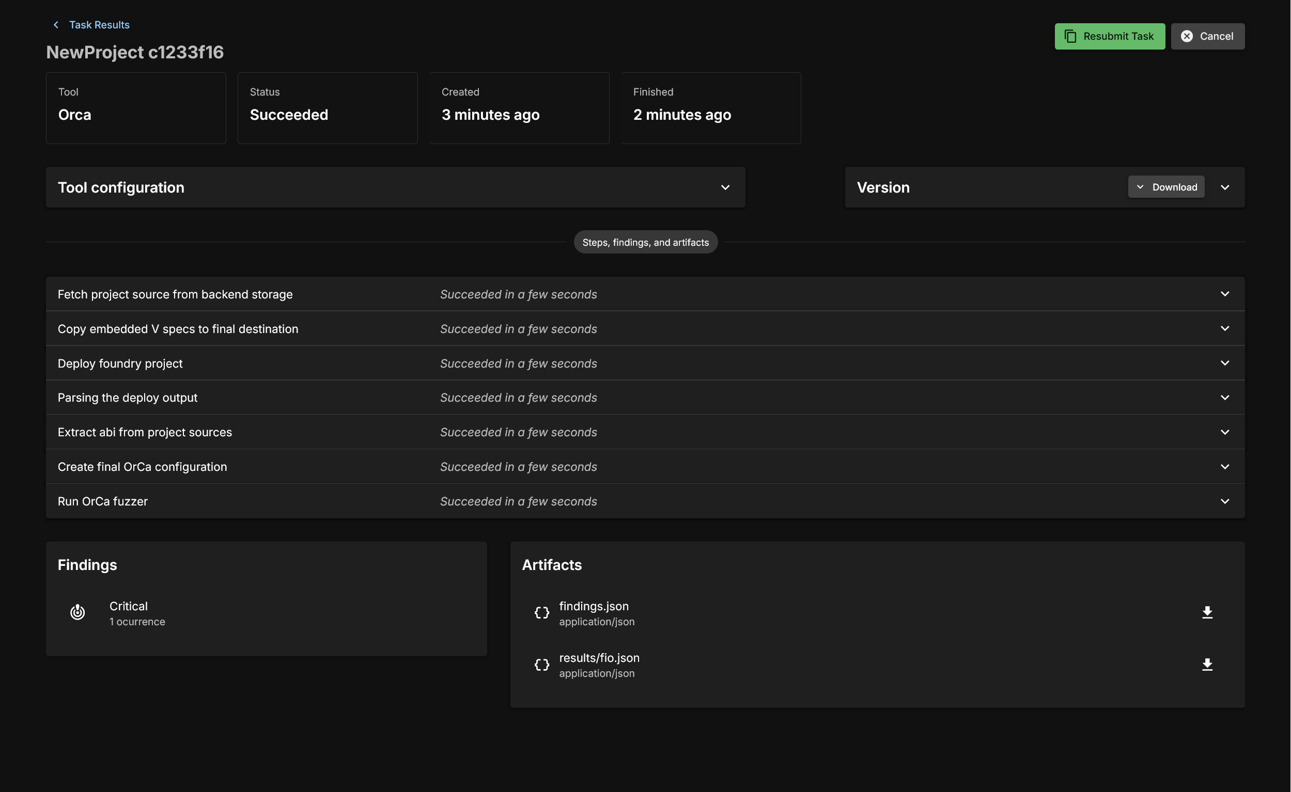Click 'Succeeded in a few seconds' for Deploy foundry project
The width and height of the screenshot is (1291, 792).
tap(518, 363)
